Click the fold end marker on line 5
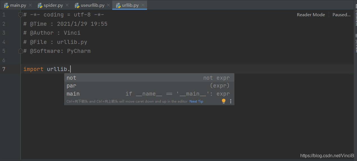Viewport: 357px width, 161px height. (x=20, y=51)
